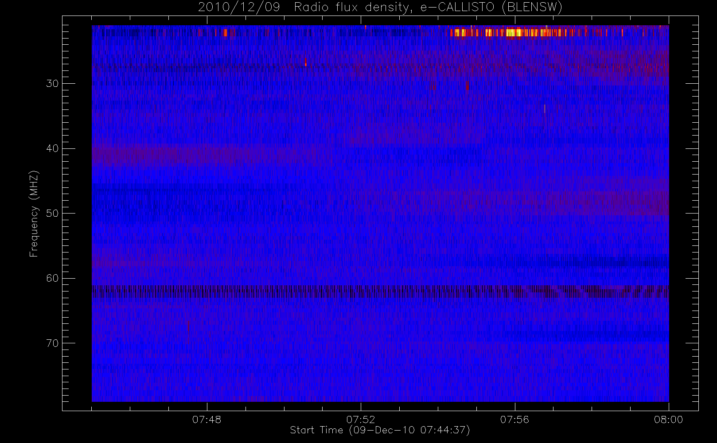717x443 pixels.
Task: Click the "50" frequency tick label
Action: point(52,214)
